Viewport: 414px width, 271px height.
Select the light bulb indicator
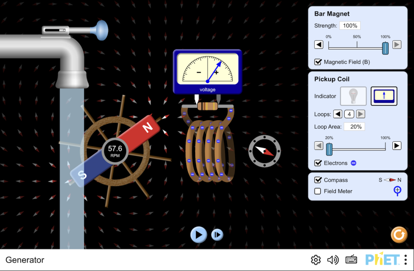click(353, 96)
